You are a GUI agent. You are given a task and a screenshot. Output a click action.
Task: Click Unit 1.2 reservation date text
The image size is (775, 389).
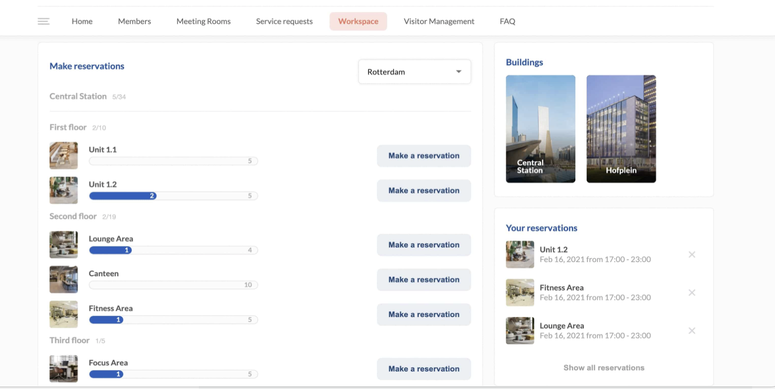pyautogui.click(x=595, y=259)
